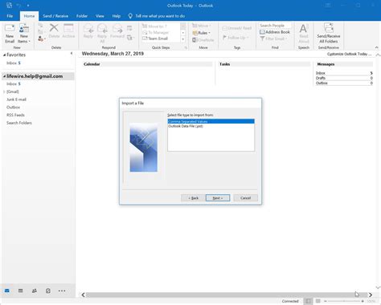
Task: Open the RSS Feeds folder
Action: tap(15, 115)
